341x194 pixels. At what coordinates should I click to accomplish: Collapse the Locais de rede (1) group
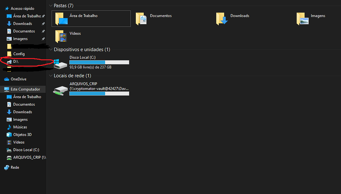click(51, 75)
